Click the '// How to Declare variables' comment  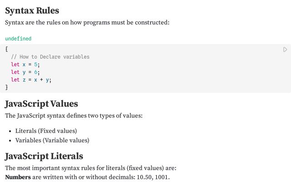pyautogui.click(x=50, y=57)
